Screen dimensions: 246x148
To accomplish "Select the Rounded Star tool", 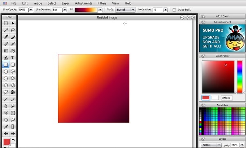I will [x=6, y=85].
